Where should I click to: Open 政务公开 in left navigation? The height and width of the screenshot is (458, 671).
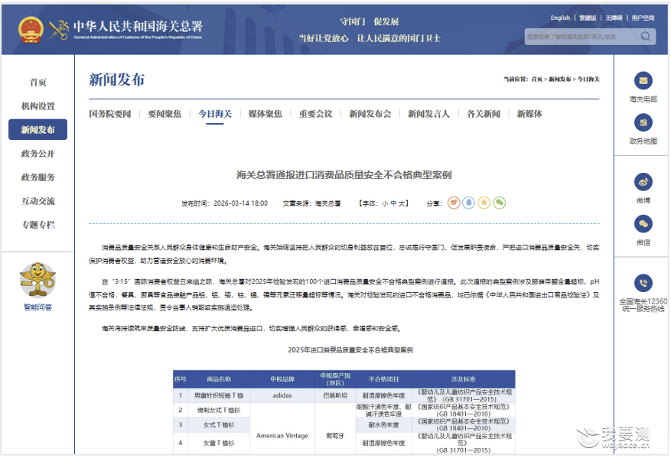(x=38, y=154)
